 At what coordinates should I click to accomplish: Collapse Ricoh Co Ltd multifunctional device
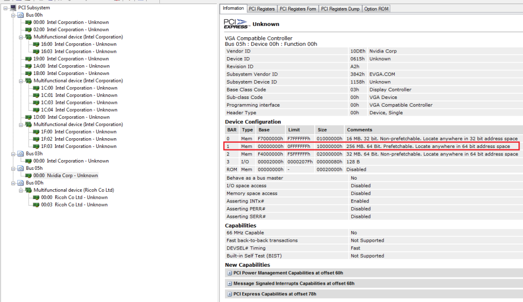click(21, 190)
